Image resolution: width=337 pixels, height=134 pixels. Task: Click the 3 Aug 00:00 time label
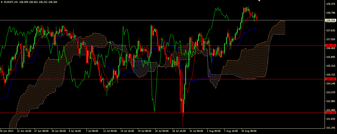pos(214,131)
